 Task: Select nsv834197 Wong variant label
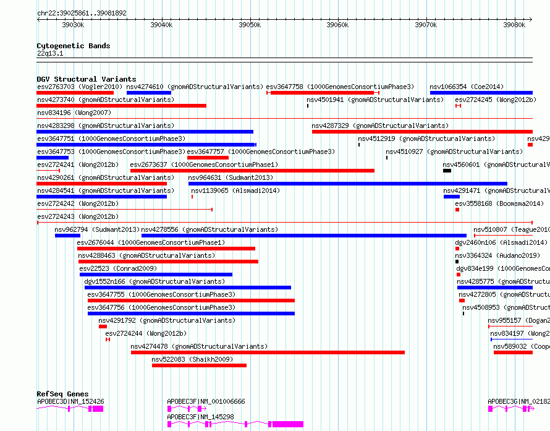click(x=520, y=333)
